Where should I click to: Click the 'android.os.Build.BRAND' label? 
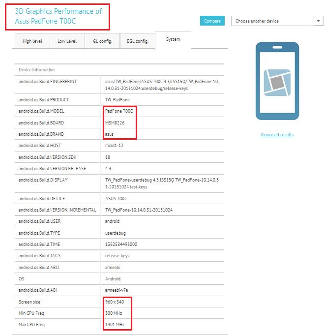pos(41,134)
